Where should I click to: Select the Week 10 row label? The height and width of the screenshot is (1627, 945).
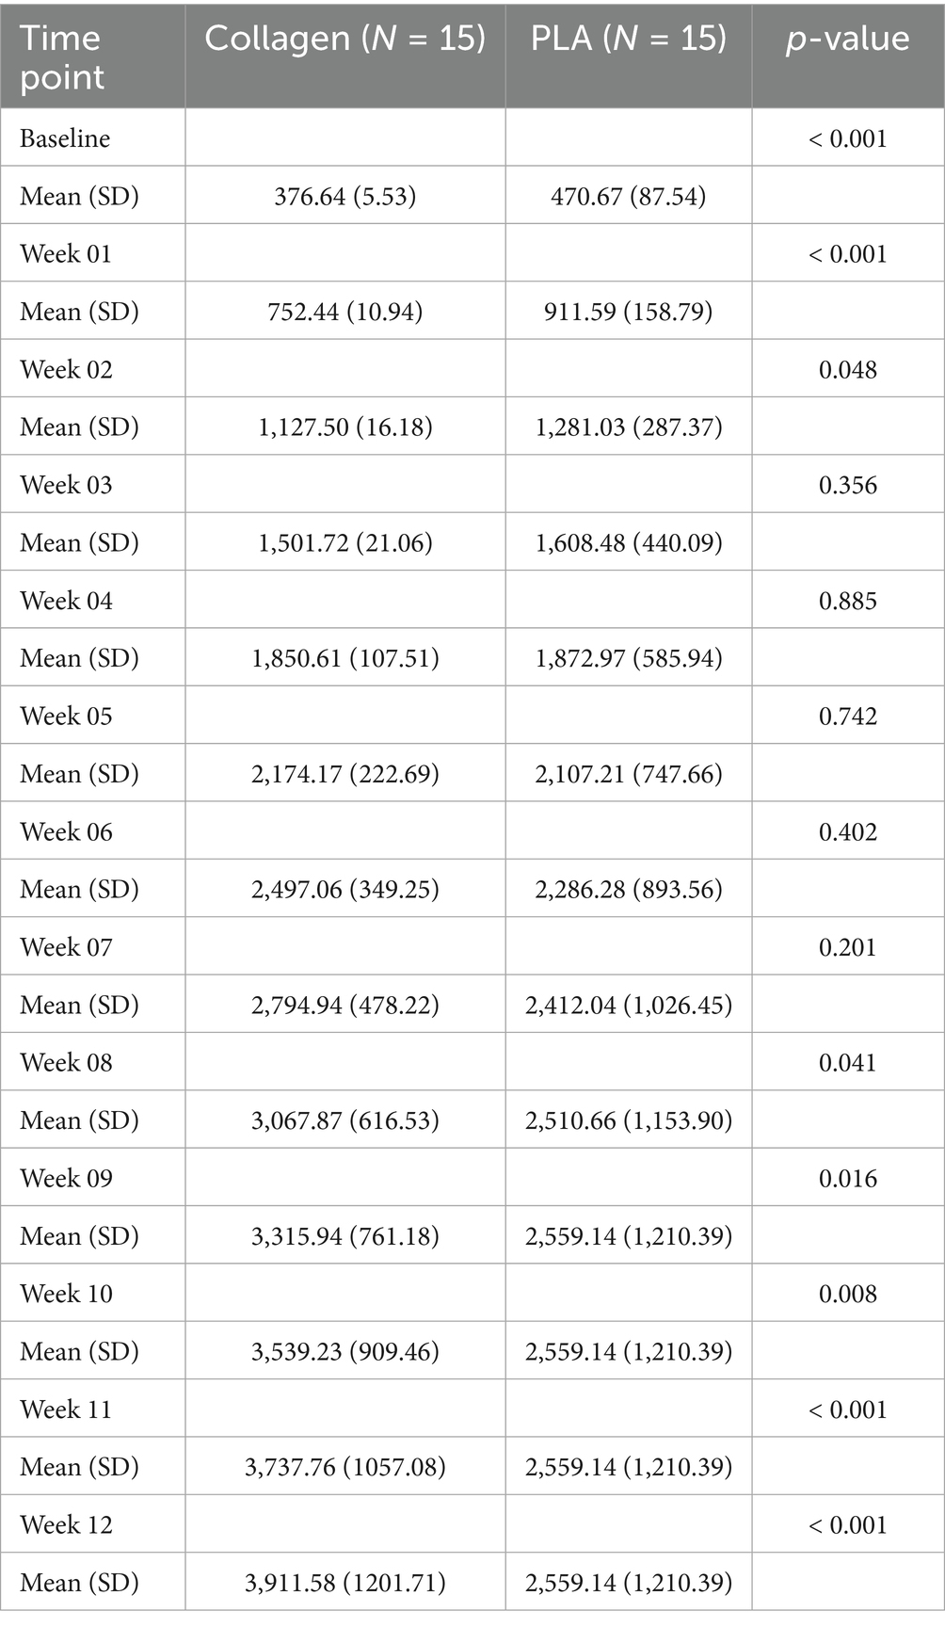point(66,1294)
